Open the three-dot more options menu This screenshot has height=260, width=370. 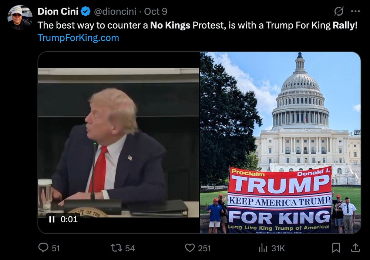[355, 11]
